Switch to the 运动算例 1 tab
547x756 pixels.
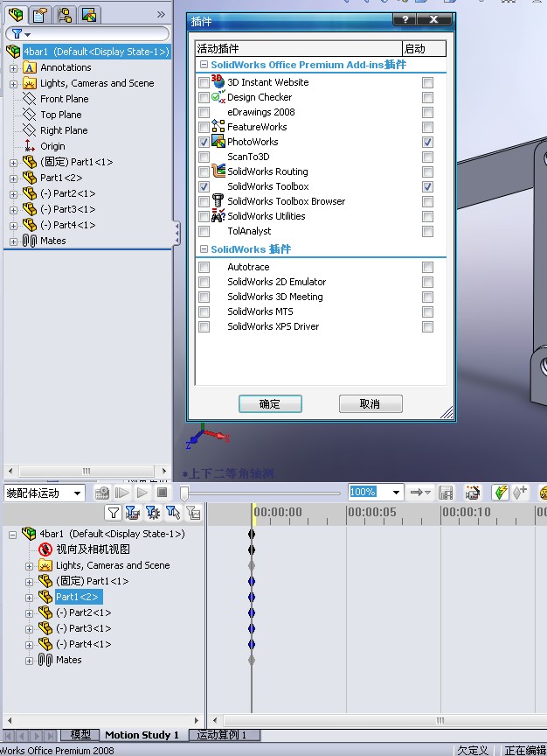[222, 735]
